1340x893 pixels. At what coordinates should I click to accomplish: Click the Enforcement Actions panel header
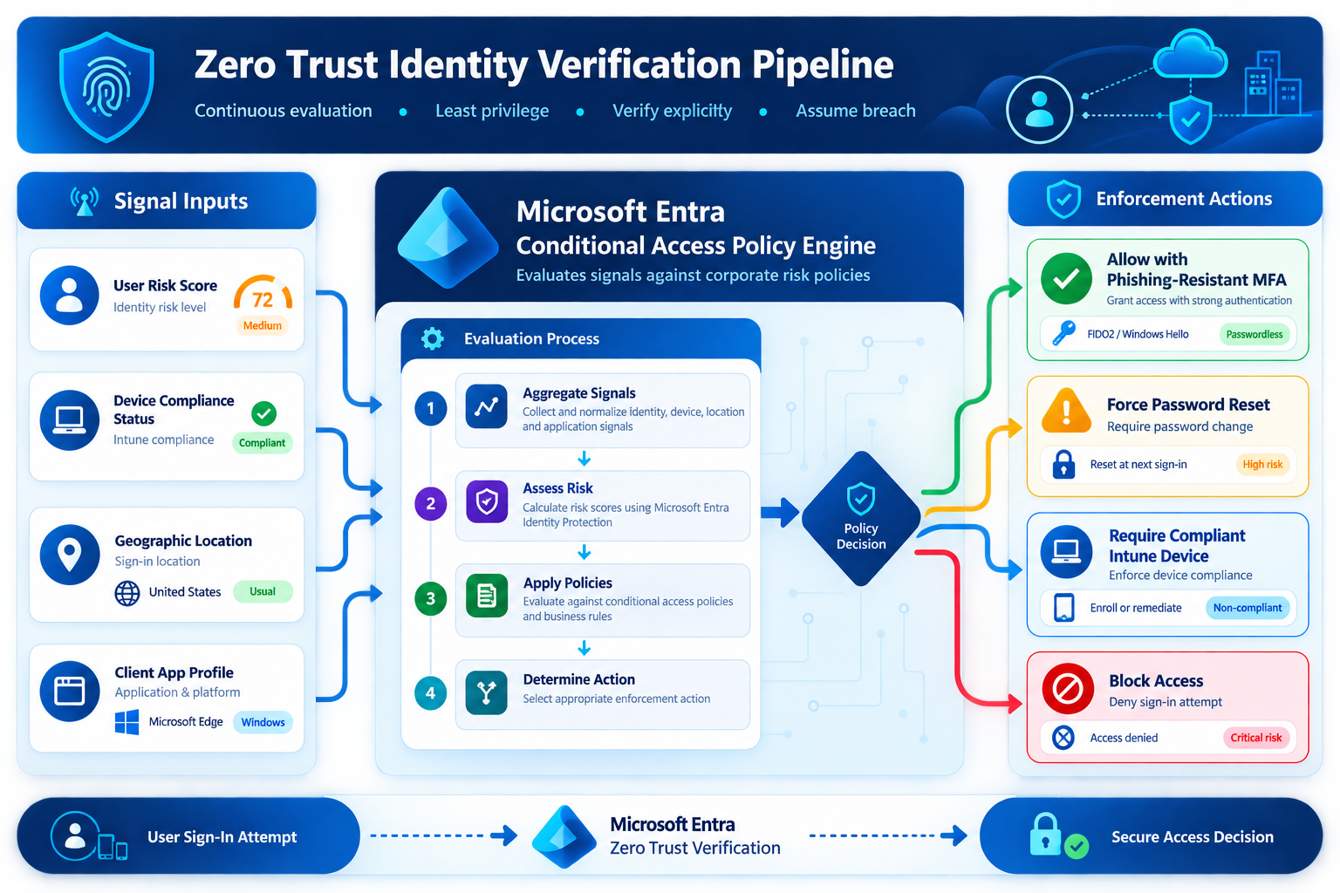tap(1166, 199)
